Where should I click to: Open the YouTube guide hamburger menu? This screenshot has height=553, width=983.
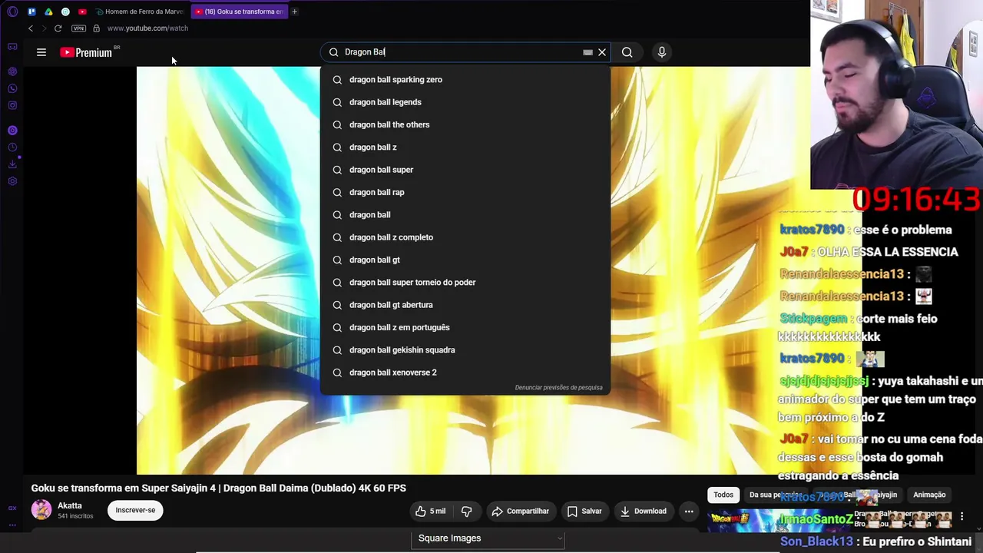coord(41,52)
